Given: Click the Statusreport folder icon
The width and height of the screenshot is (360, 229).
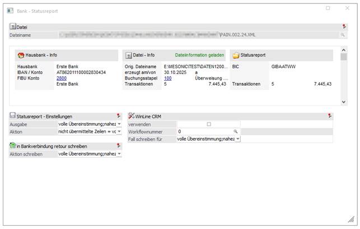Looking at the screenshot, I should pos(235,55).
